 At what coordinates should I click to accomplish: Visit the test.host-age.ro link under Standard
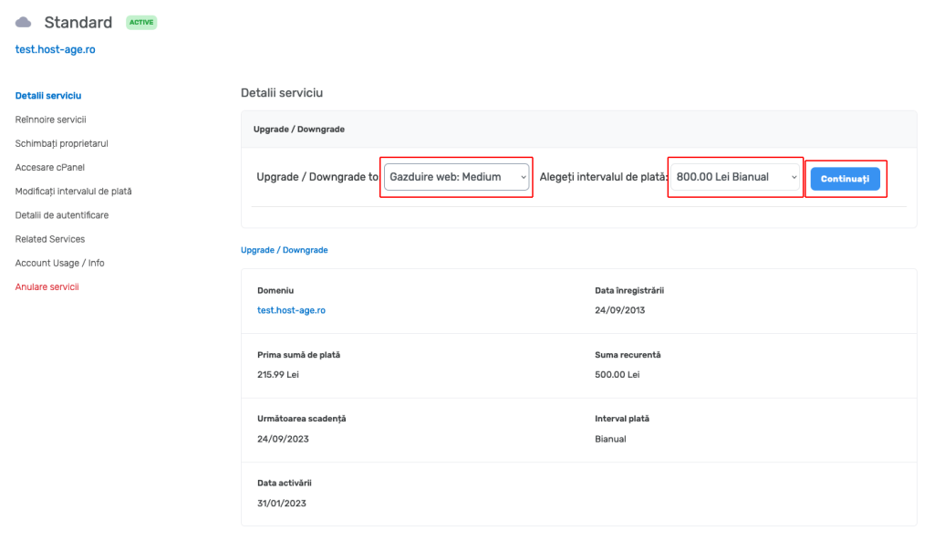55,49
